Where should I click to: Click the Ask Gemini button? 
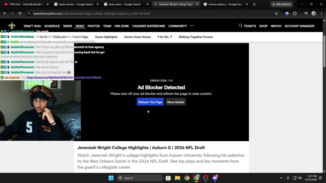coord(281,4)
